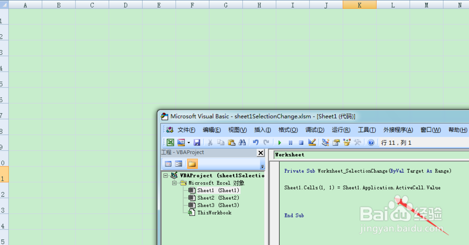Click the 行 11, 列 1 position indicator
This screenshot has height=245, width=469.
coord(396,143)
